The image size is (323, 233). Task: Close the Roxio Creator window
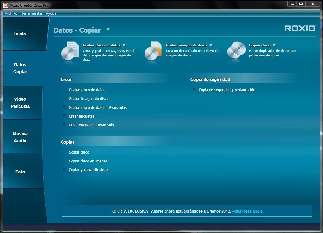(313, 4)
